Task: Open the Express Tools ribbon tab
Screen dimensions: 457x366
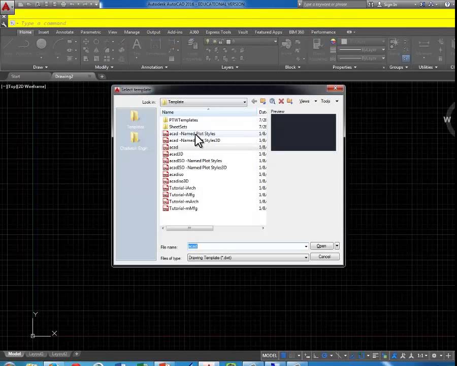Action: (218, 32)
